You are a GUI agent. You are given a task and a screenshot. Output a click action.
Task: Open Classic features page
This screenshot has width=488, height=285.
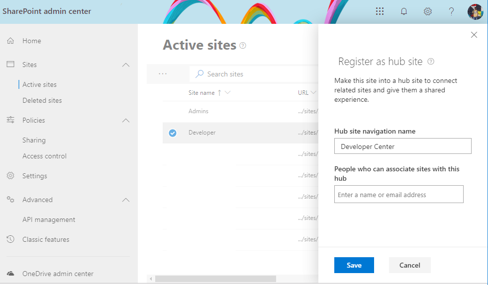tap(46, 239)
